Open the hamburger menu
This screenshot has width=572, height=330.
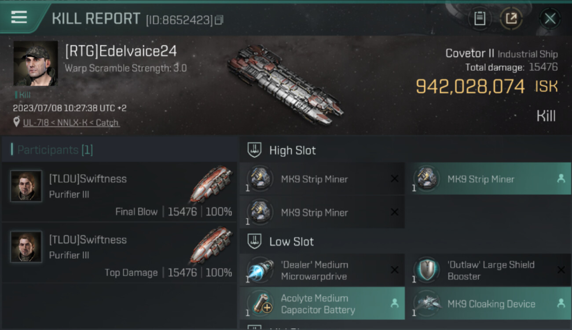pyautogui.click(x=19, y=17)
